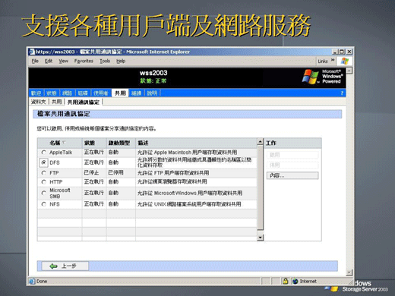Screen dimensions: 395x296
Task: Expand the Links toolbar chevron
Action: point(333,60)
